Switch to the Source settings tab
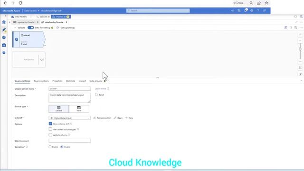 22,81
